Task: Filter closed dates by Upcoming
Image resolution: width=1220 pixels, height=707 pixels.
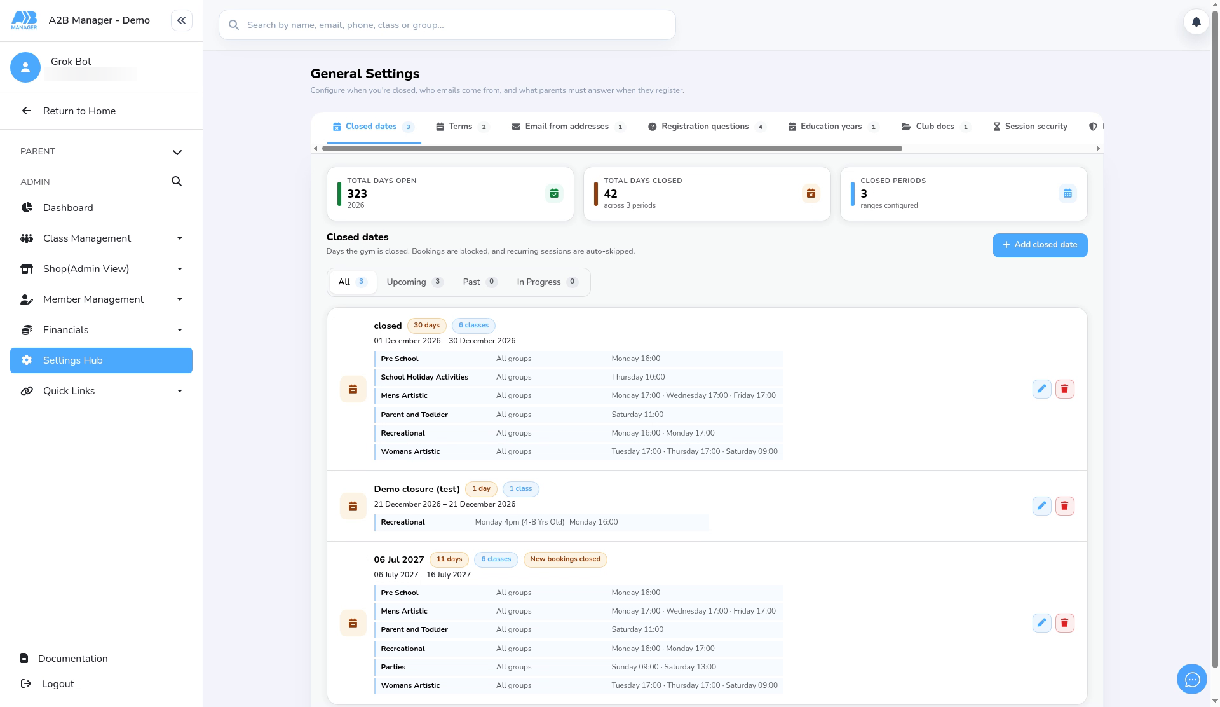Action: pyautogui.click(x=415, y=282)
